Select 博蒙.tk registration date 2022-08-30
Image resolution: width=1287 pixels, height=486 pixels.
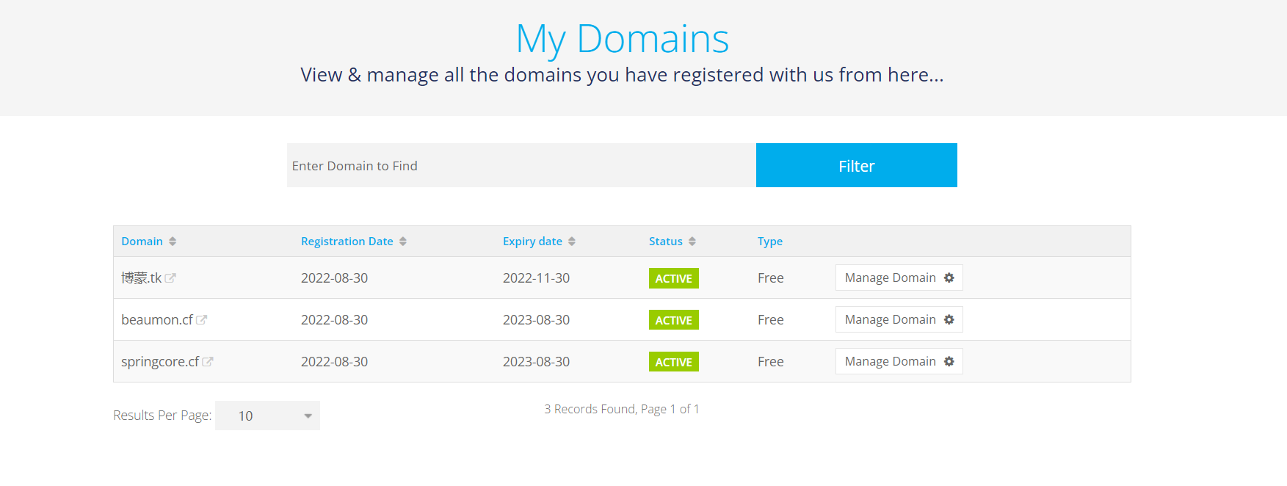[334, 278]
